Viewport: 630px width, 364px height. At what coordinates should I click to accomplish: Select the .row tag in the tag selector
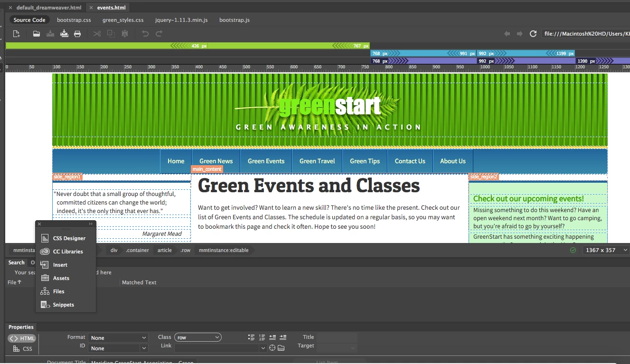click(x=185, y=250)
